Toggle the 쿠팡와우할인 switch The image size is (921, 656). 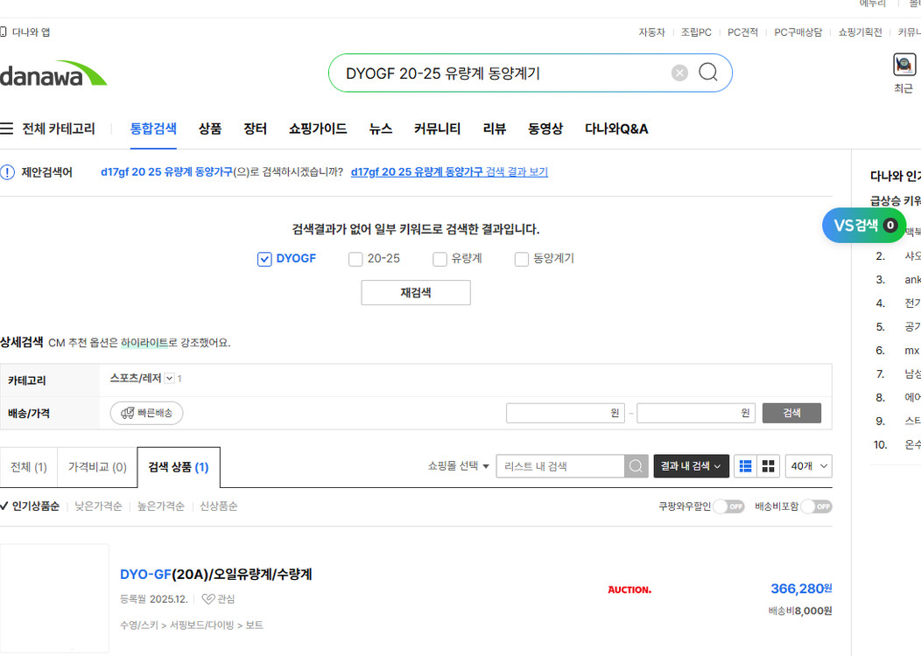pos(729,506)
